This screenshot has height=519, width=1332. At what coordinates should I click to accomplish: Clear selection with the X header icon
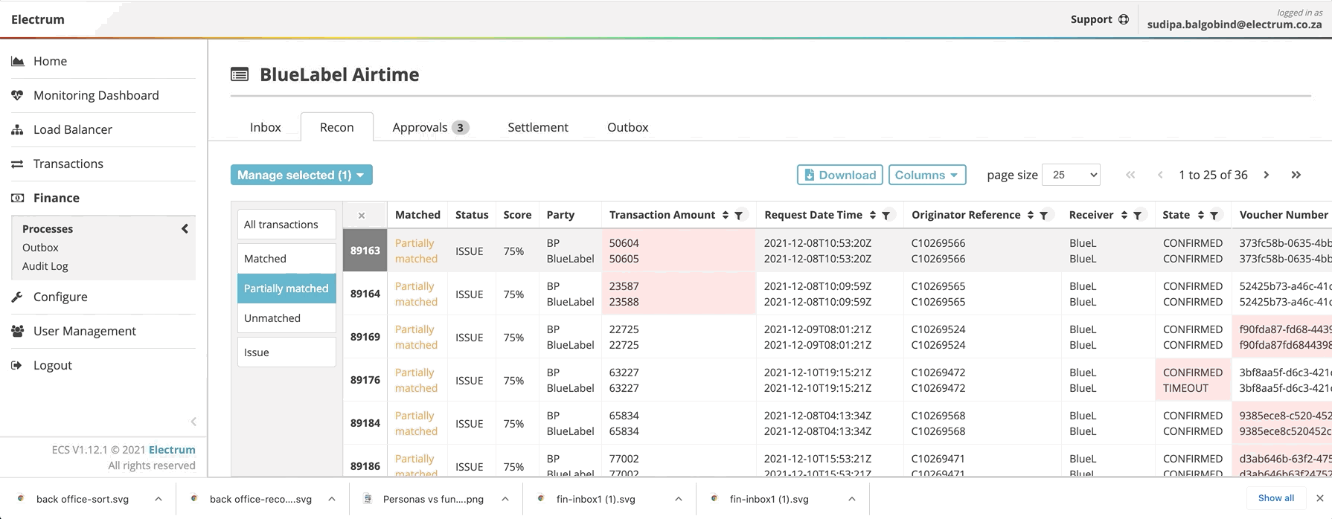(x=362, y=216)
